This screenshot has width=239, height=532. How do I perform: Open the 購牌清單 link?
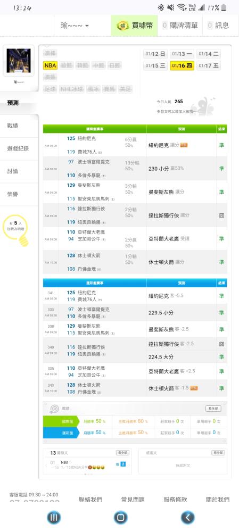point(180,26)
